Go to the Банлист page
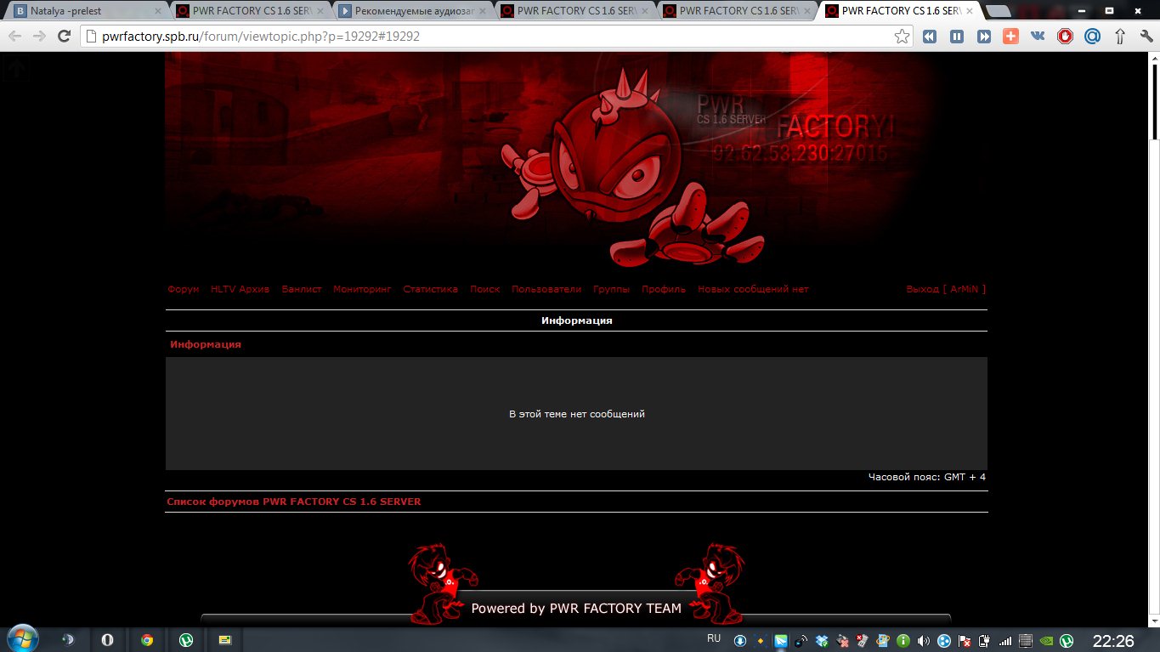Viewport: 1160px width, 652px height. click(302, 289)
